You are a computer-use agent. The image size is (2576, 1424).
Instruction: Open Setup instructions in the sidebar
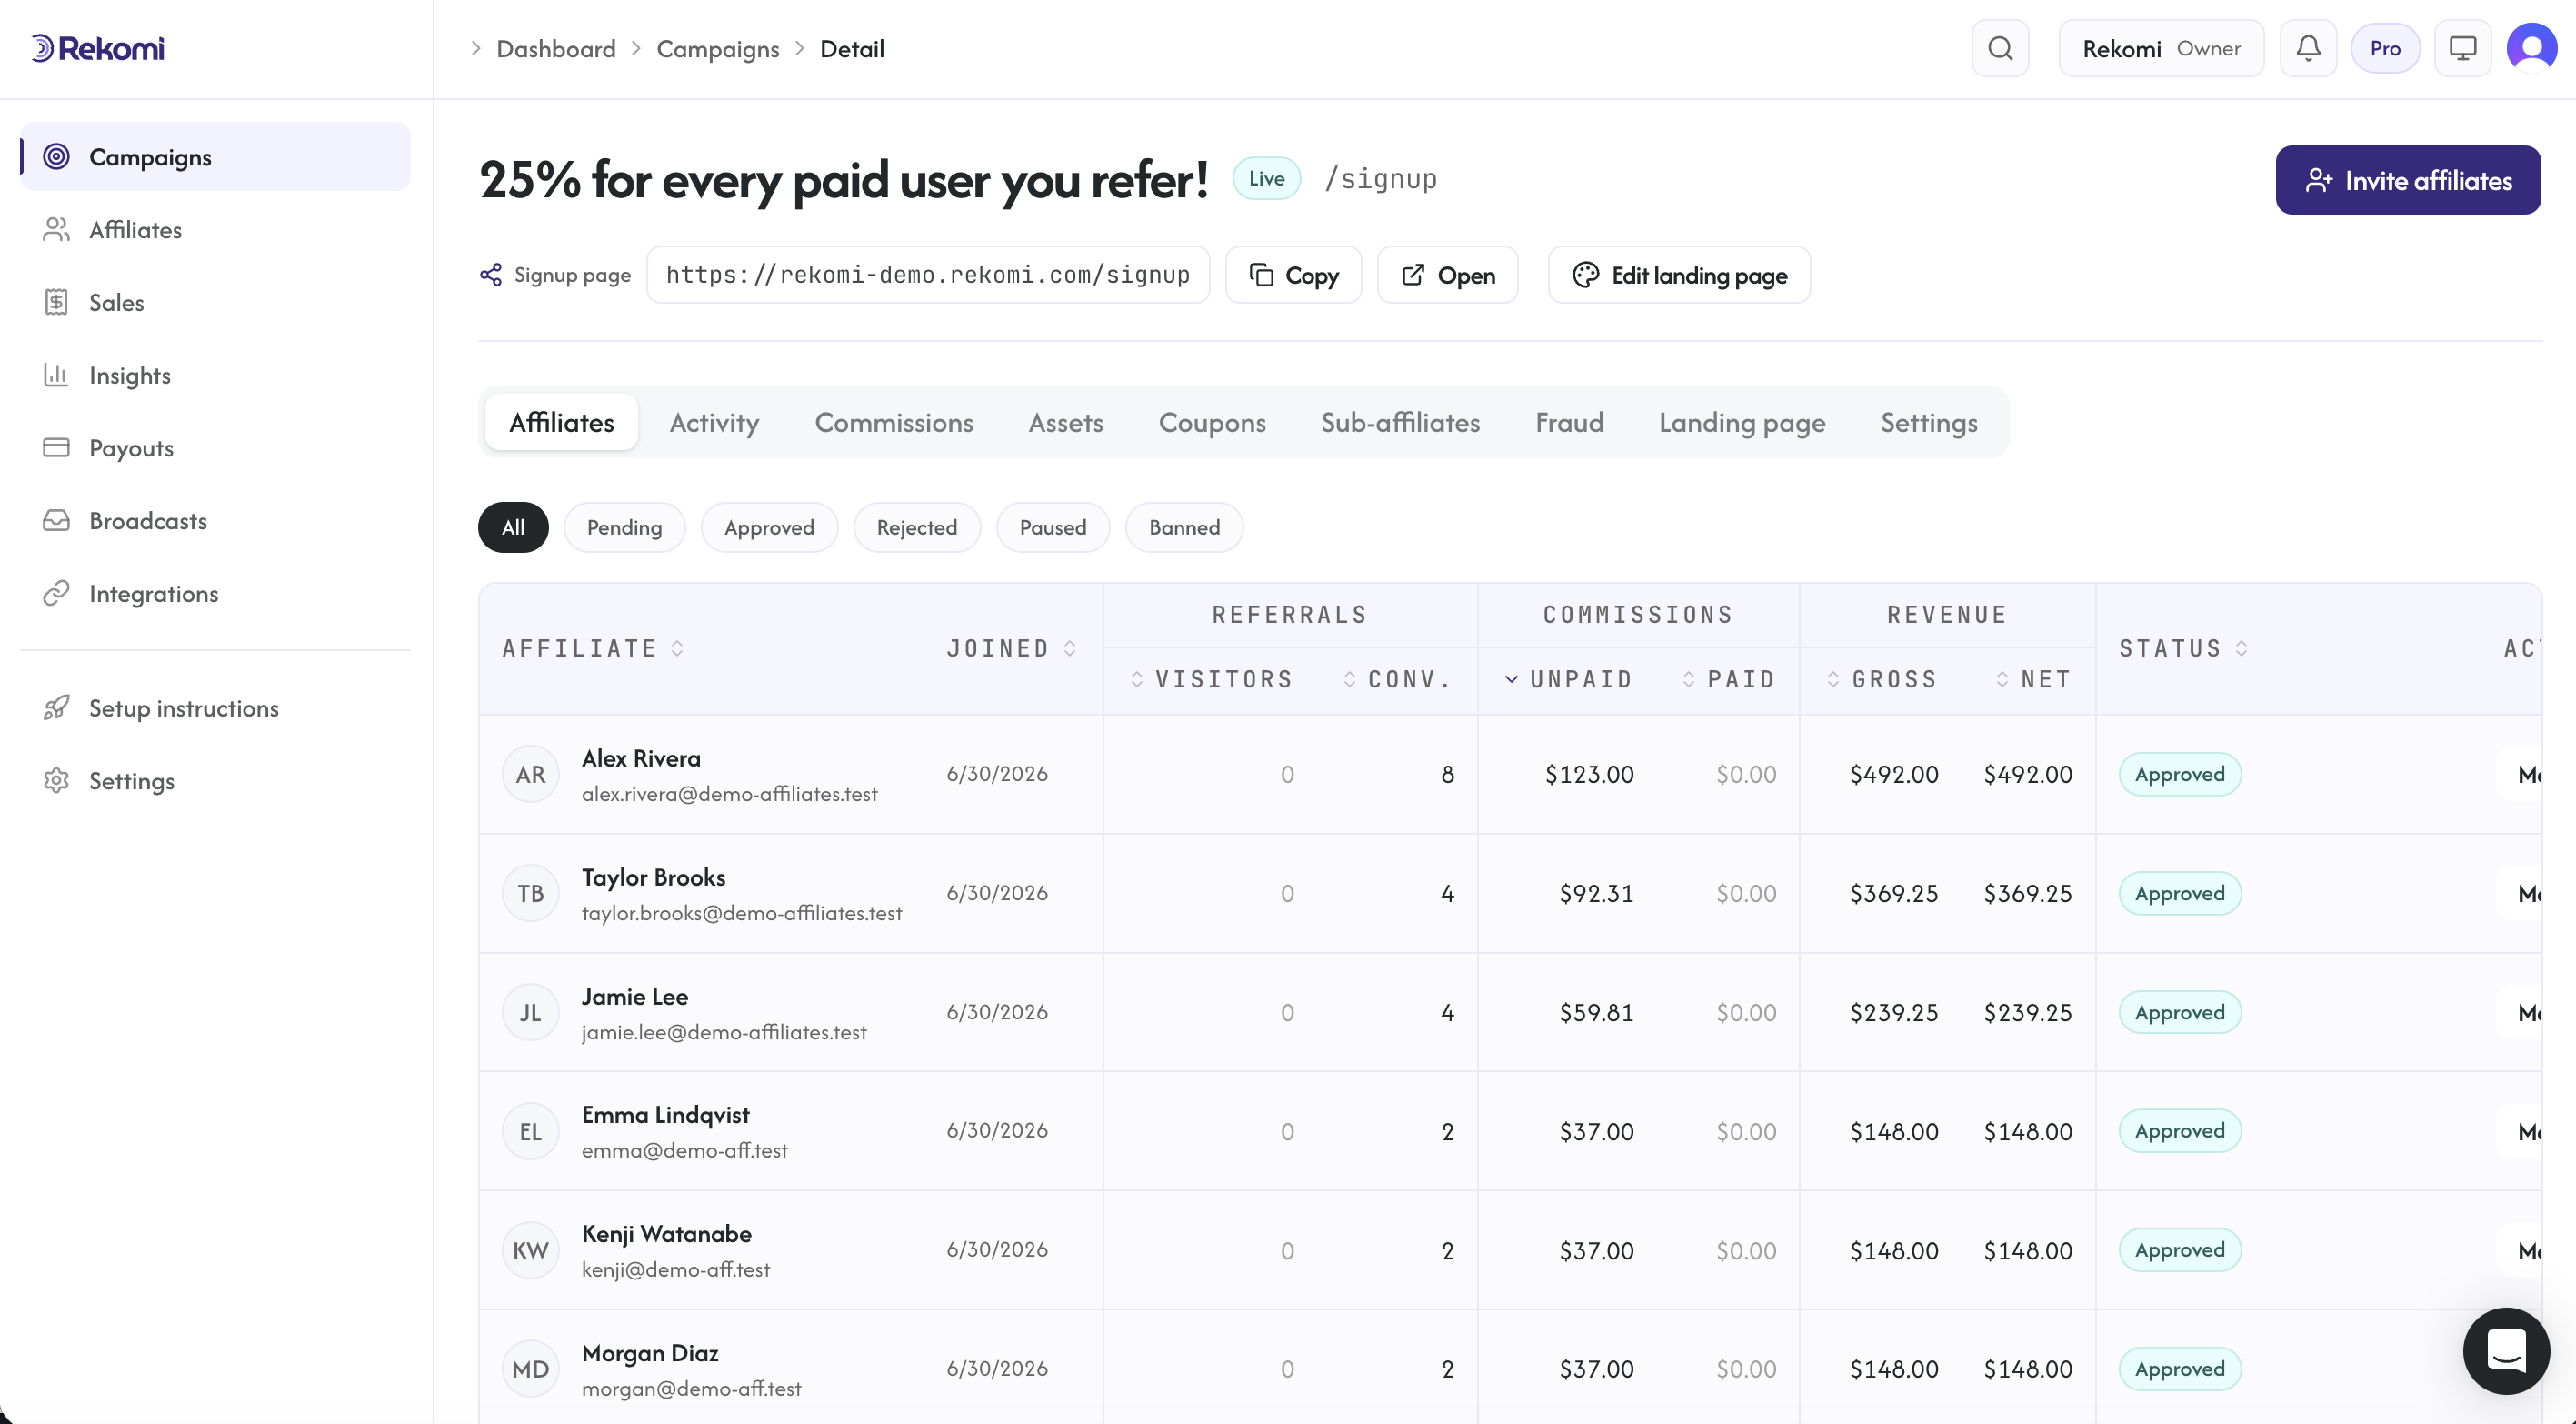[x=215, y=707]
